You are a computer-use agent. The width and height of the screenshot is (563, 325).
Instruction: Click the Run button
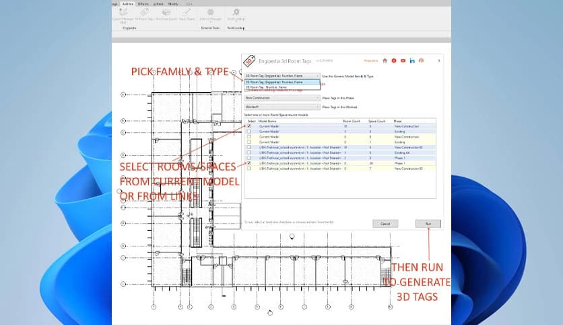pyautogui.click(x=428, y=223)
